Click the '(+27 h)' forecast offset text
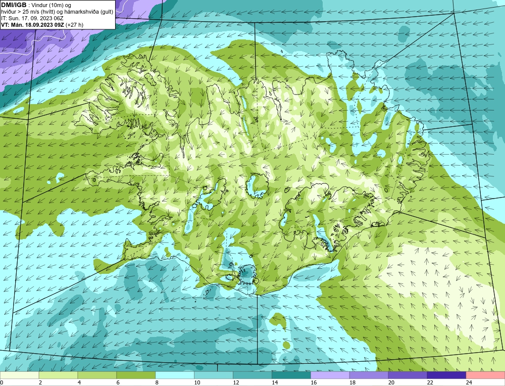 74,25
